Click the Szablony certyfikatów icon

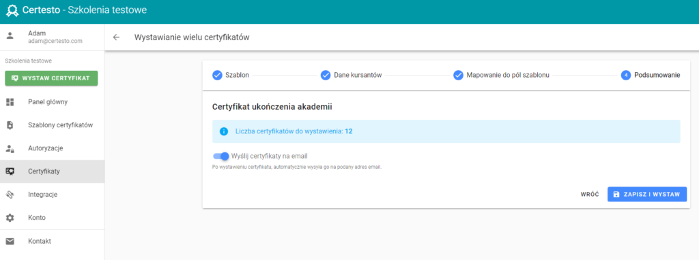click(10, 125)
